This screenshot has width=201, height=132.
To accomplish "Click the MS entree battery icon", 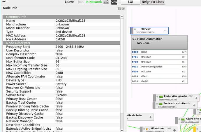I will point(148,129).
